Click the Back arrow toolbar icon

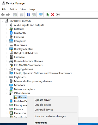(3, 15)
